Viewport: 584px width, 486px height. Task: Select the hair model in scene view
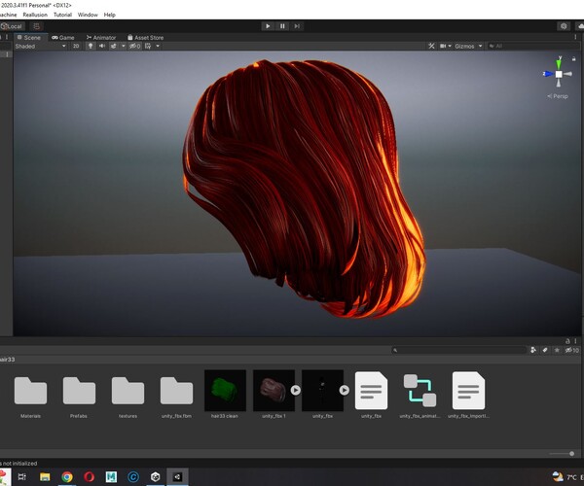pyautogui.click(x=304, y=186)
